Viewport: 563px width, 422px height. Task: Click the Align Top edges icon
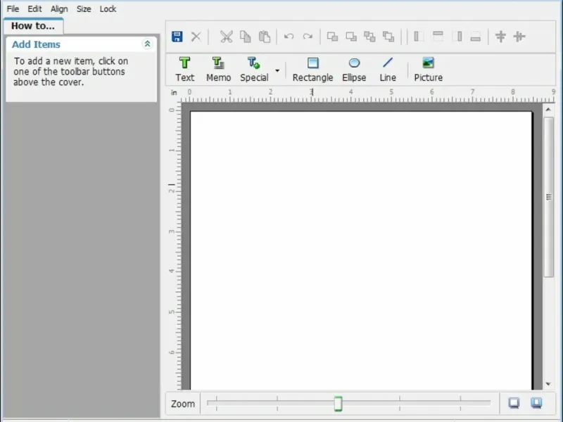click(x=438, y=37)
